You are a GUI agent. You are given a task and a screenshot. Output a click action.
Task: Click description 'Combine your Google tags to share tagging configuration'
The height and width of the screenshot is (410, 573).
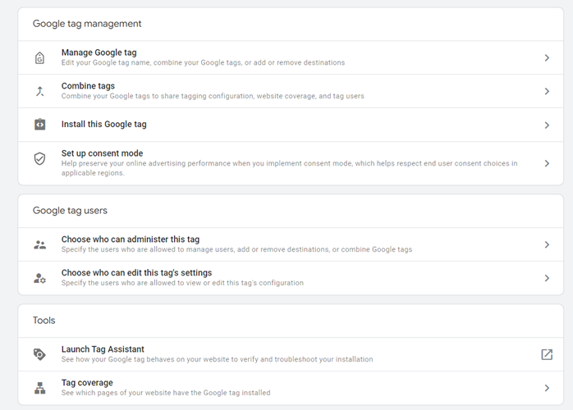213,96
